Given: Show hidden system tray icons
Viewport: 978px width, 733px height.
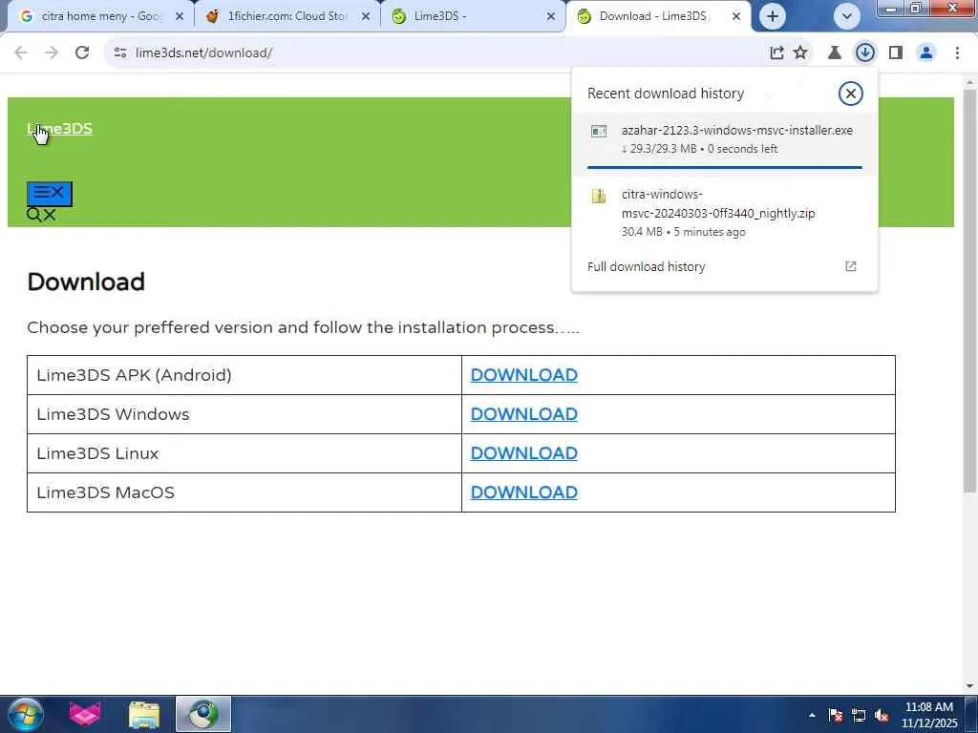Looking at the screenshot, I should 812,715.
